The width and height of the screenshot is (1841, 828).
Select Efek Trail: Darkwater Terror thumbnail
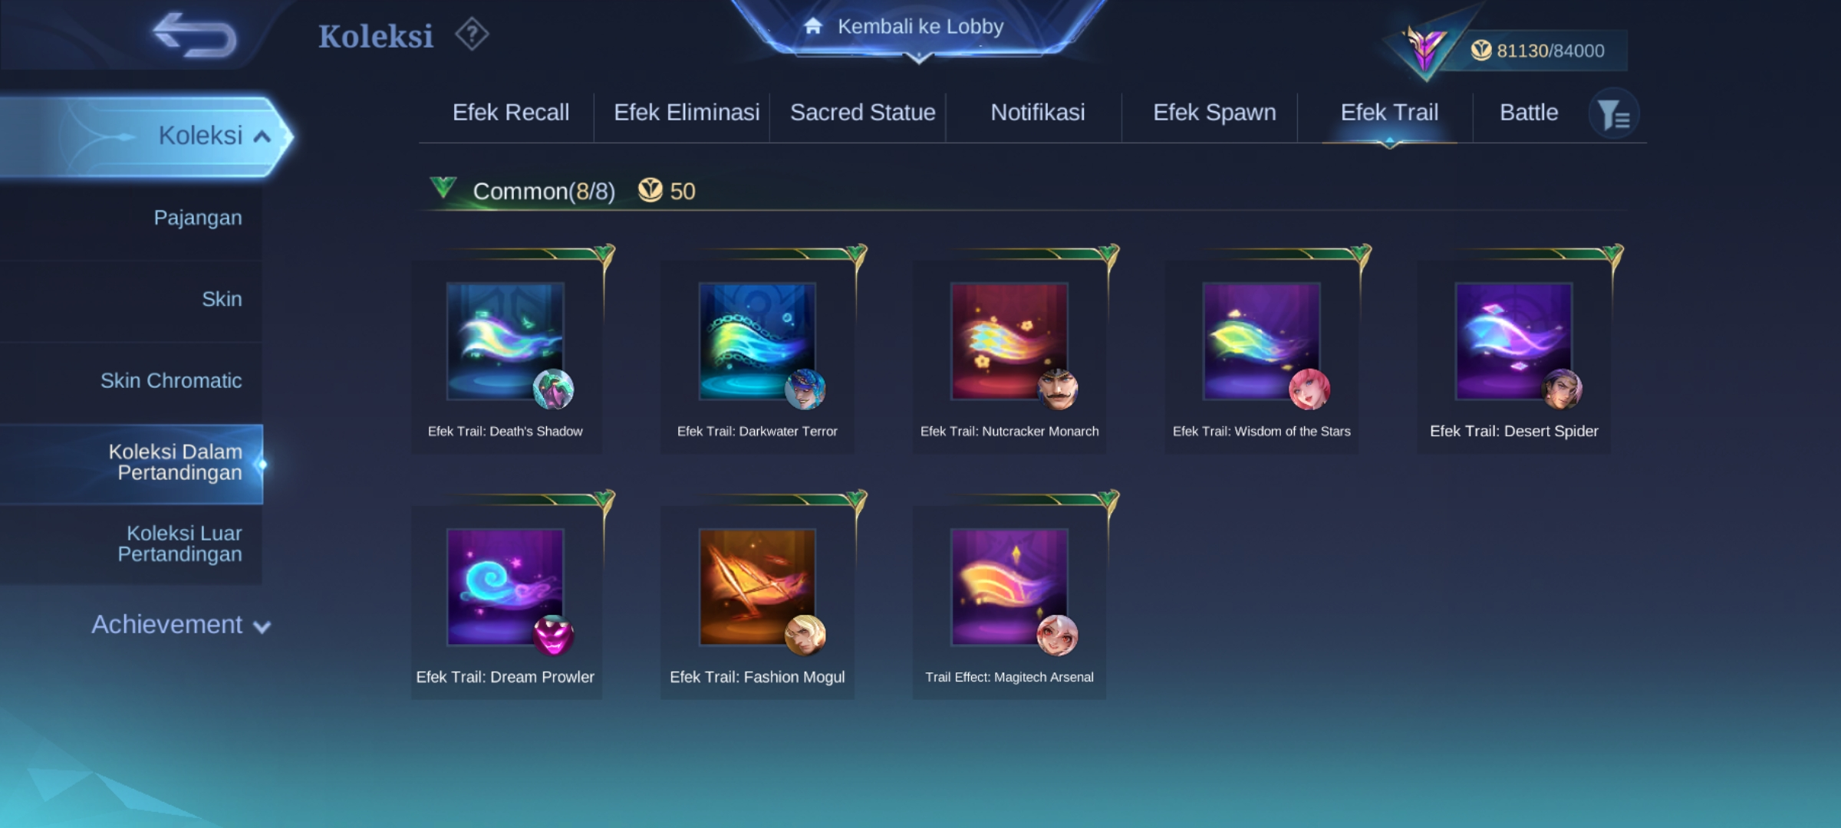point(757,341)
